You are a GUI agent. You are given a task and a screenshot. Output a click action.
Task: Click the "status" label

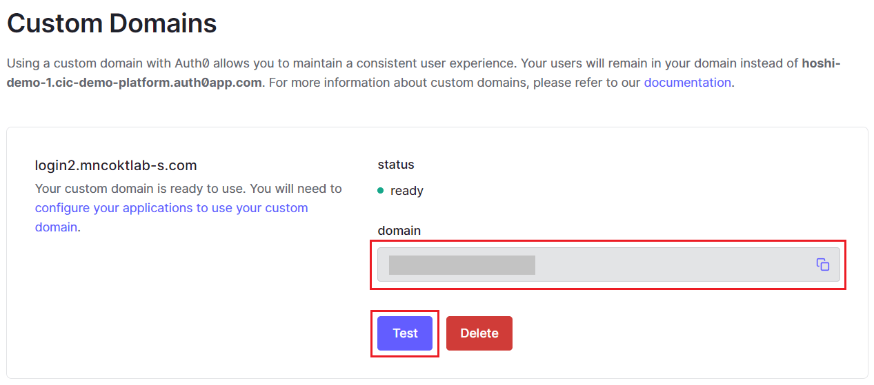(396, 165)
